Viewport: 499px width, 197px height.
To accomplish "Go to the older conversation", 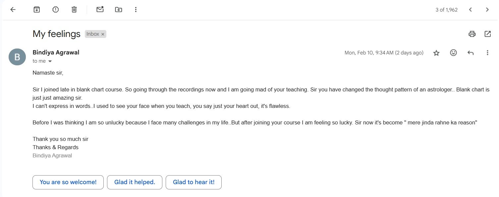I will [x=487, y=10].
